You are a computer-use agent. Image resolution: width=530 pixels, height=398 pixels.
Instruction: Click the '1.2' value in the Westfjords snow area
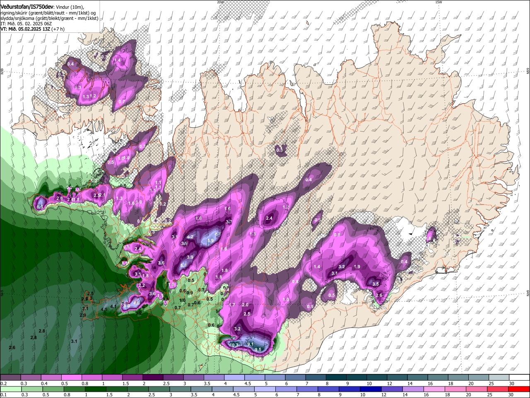[x=93, y=96]
